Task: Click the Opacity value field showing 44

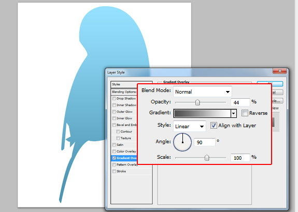Action: click(x=240, y=102)
